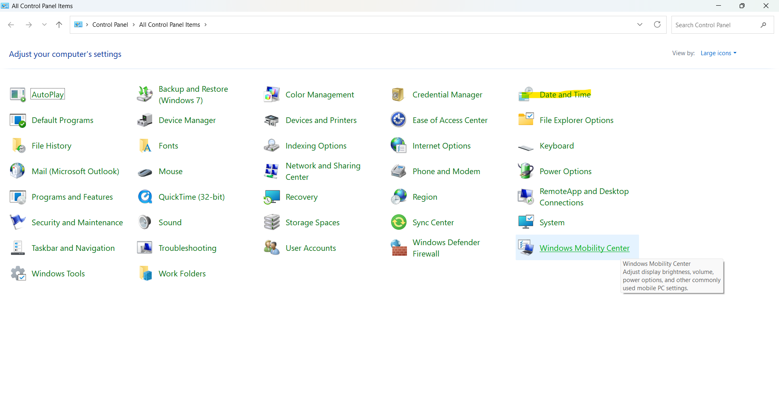The image size is (779, 414).
Task: Open the Credential Manager safe icon
Action: (398, 95)
